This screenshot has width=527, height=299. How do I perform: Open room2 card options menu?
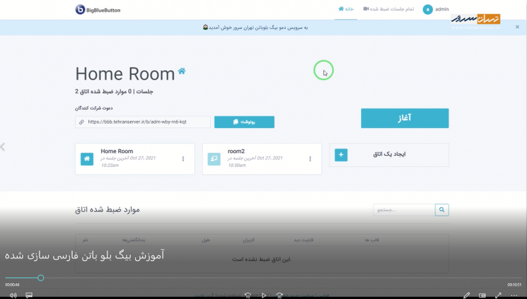(x=310, y=159)
